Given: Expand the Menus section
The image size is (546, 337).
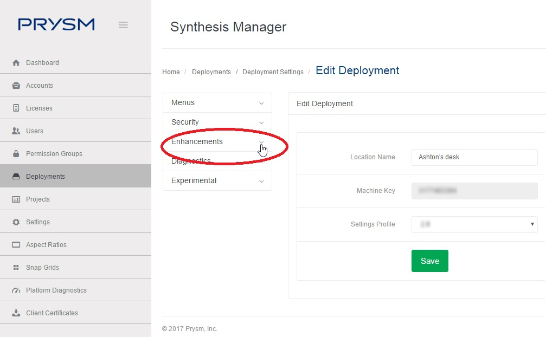Looking at the screenshot, I should [217, 102].
